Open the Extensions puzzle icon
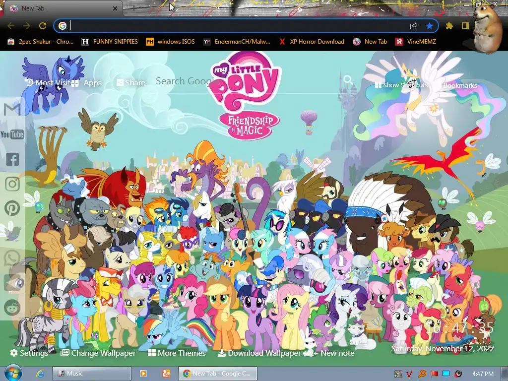Image resolution: width=508 pixels, height=381 pixels. pos(449,26)
